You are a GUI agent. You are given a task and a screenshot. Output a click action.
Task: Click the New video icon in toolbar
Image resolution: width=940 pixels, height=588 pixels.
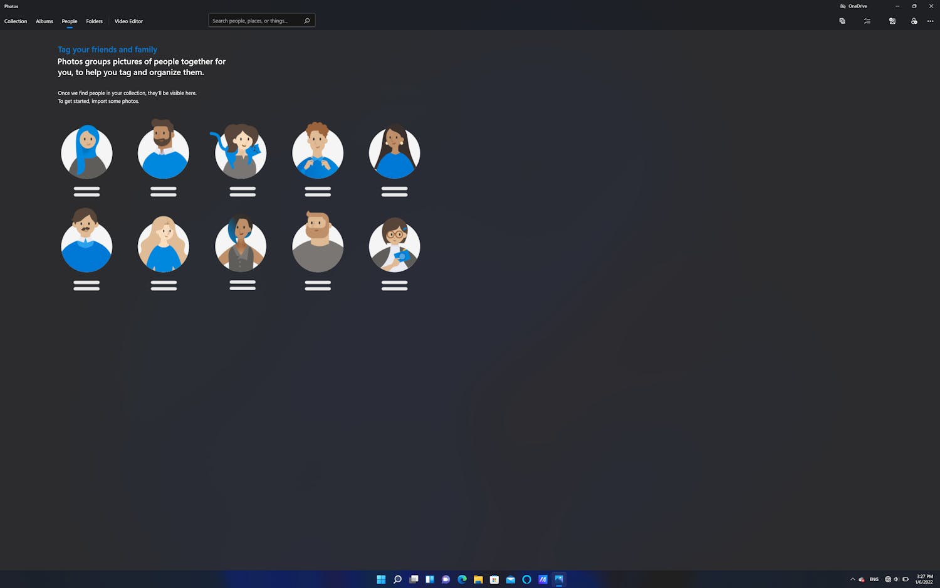point(842,21)
